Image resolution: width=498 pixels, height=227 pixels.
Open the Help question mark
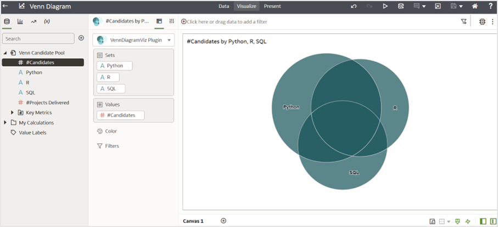pos(490,6)
